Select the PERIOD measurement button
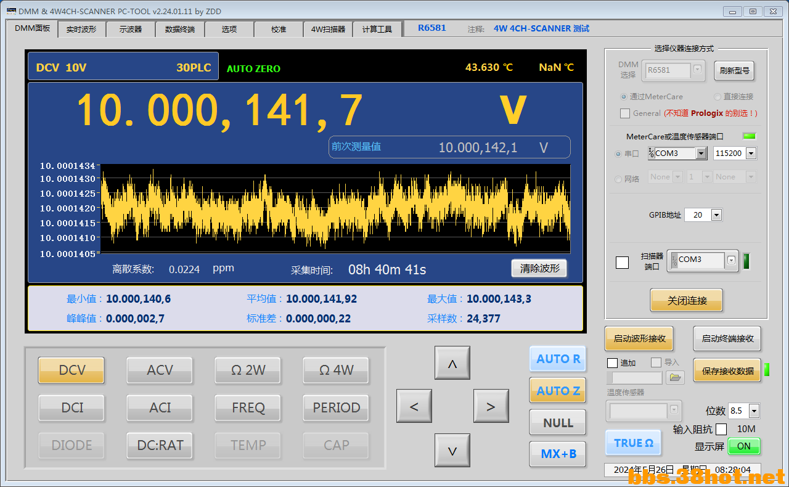The height and width of the screenshot is (487, 789). (336, 407)
